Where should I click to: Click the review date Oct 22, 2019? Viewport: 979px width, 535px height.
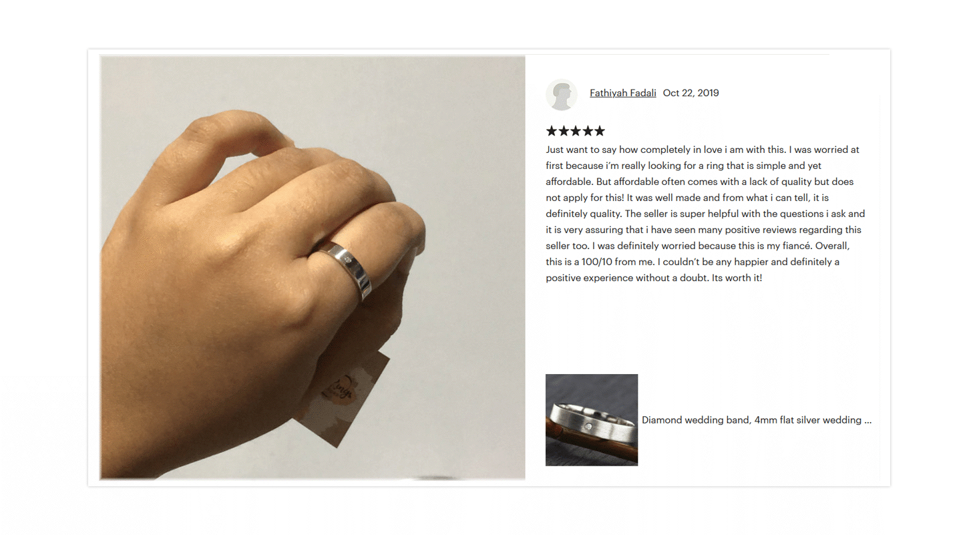(691, 93)
